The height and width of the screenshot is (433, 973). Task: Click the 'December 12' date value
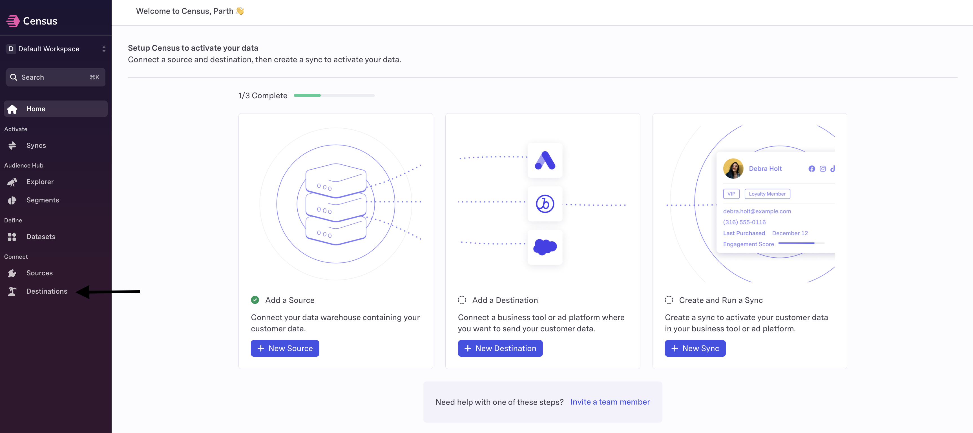(790, 233)
